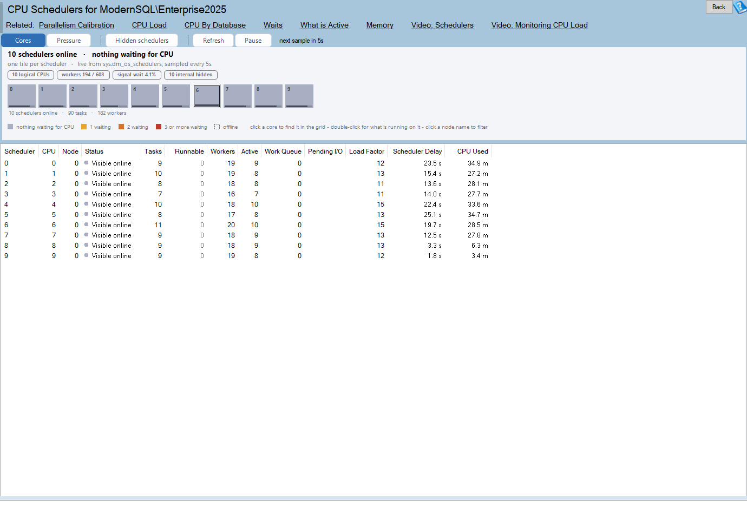
Task: Select the core tile numbered 2
Action: point(83,96)
